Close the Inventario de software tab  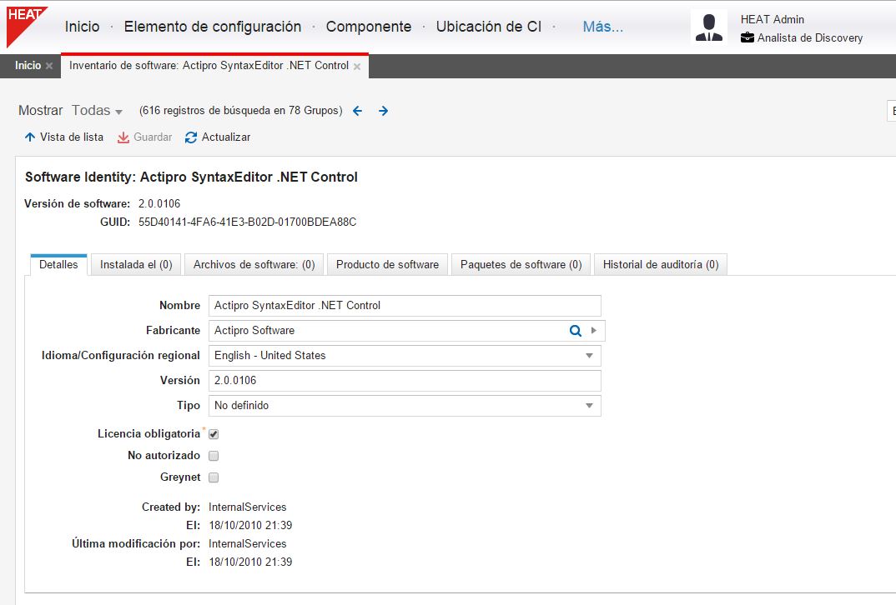click(357, 67)
